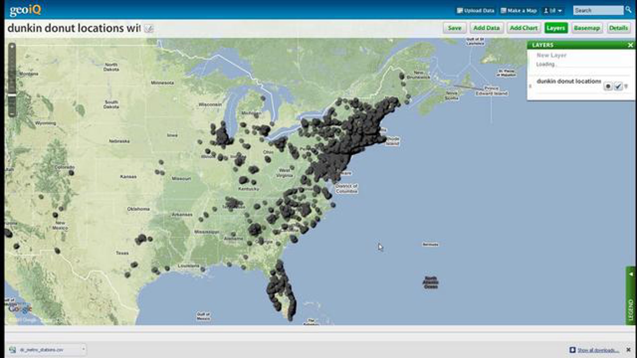Expand dunkin donut locations layer options arrow
The image size is (637, 358).
click(x=626, y=86)
